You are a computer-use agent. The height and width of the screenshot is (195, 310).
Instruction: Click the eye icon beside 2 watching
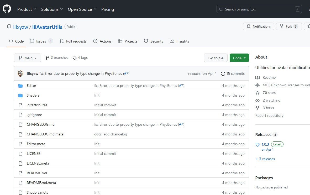pyautogui.click(x=258, y=101)
